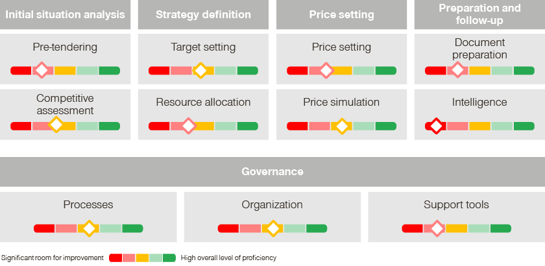The width and height of the screenshot is (545, 266).
Task: Click the dark green segment under Pre-tendering
Action: tap(110, 71)
